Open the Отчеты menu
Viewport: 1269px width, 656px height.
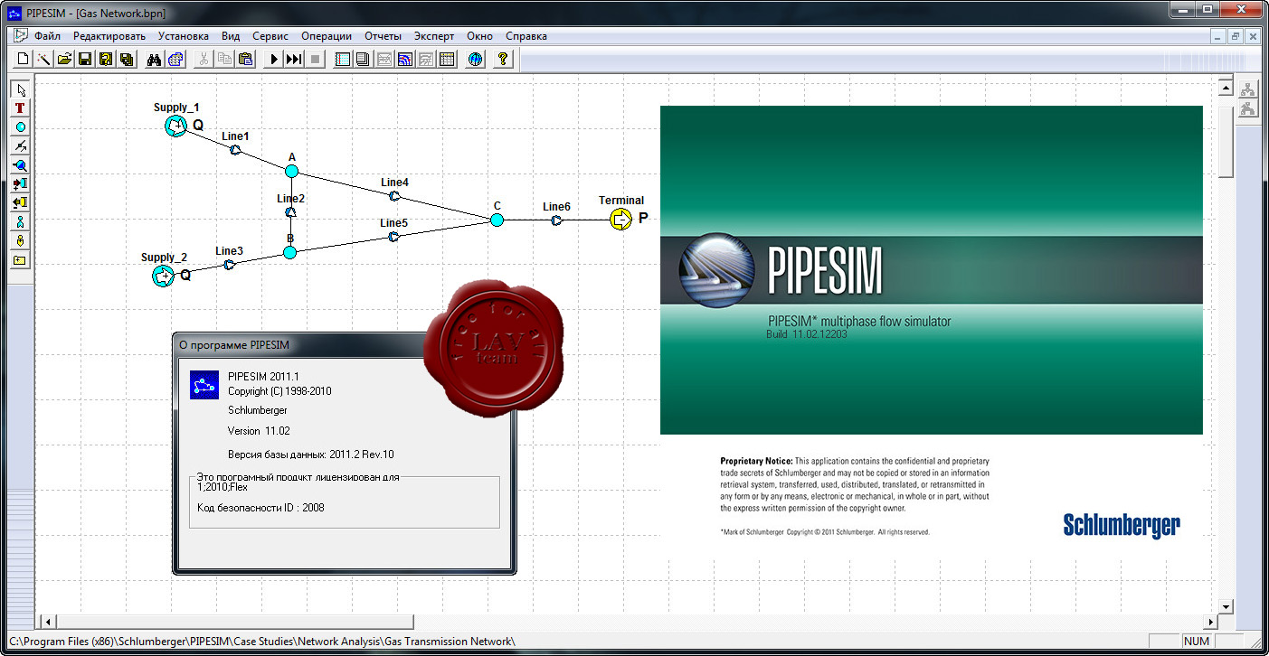[383, 36]
